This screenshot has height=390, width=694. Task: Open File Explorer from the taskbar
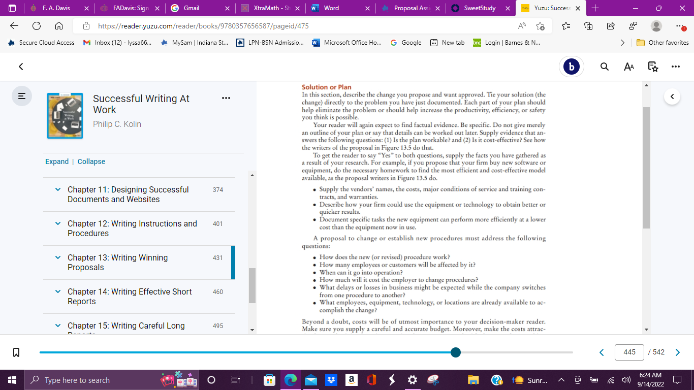[473, 380]
